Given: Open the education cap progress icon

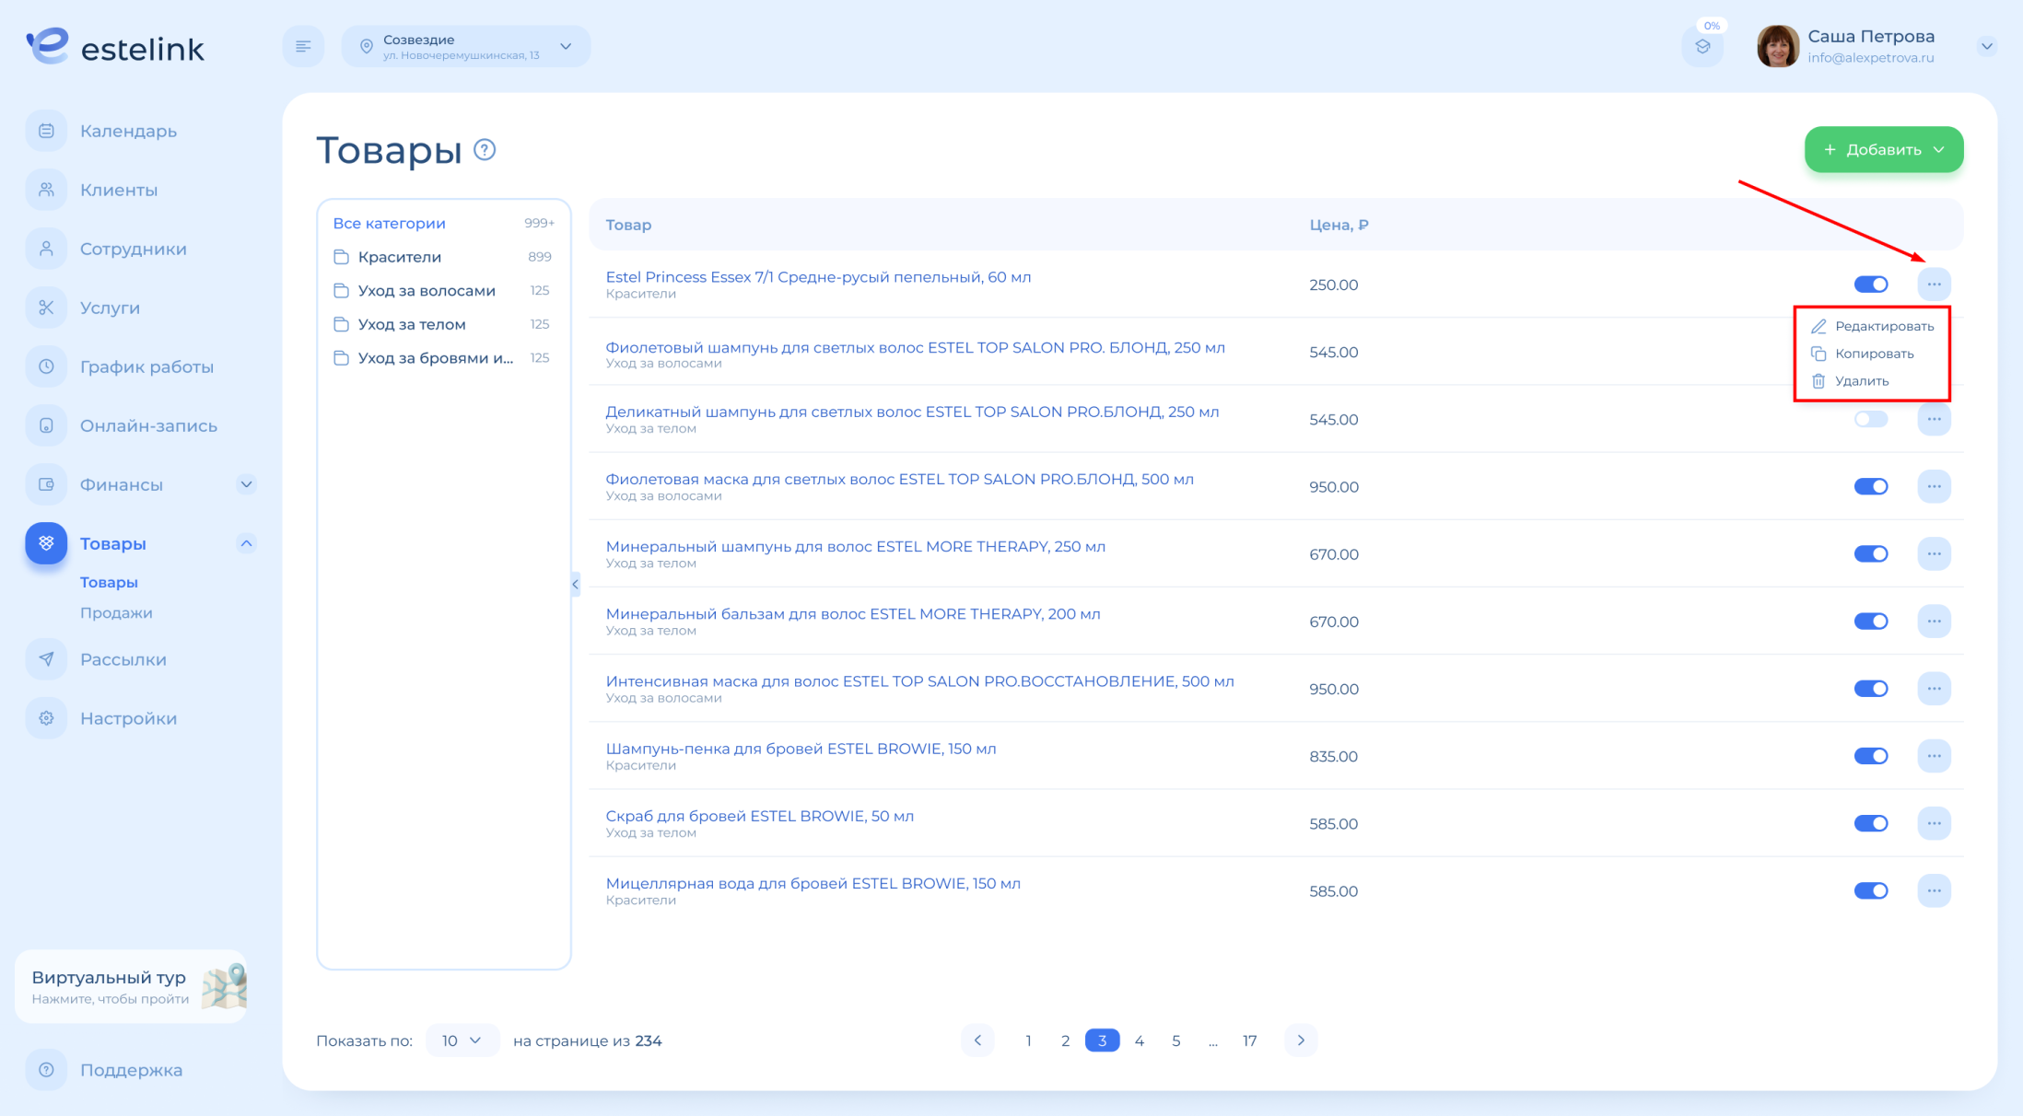Looking at the screenshot, I should [x=1702, y=46].
